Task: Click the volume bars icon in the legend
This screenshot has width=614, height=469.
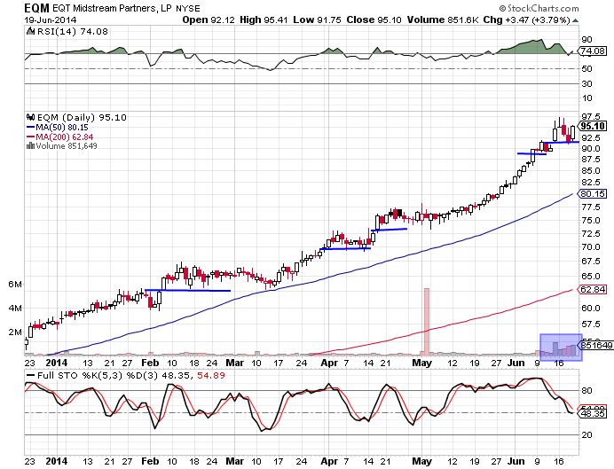Action: coord(30,146)
